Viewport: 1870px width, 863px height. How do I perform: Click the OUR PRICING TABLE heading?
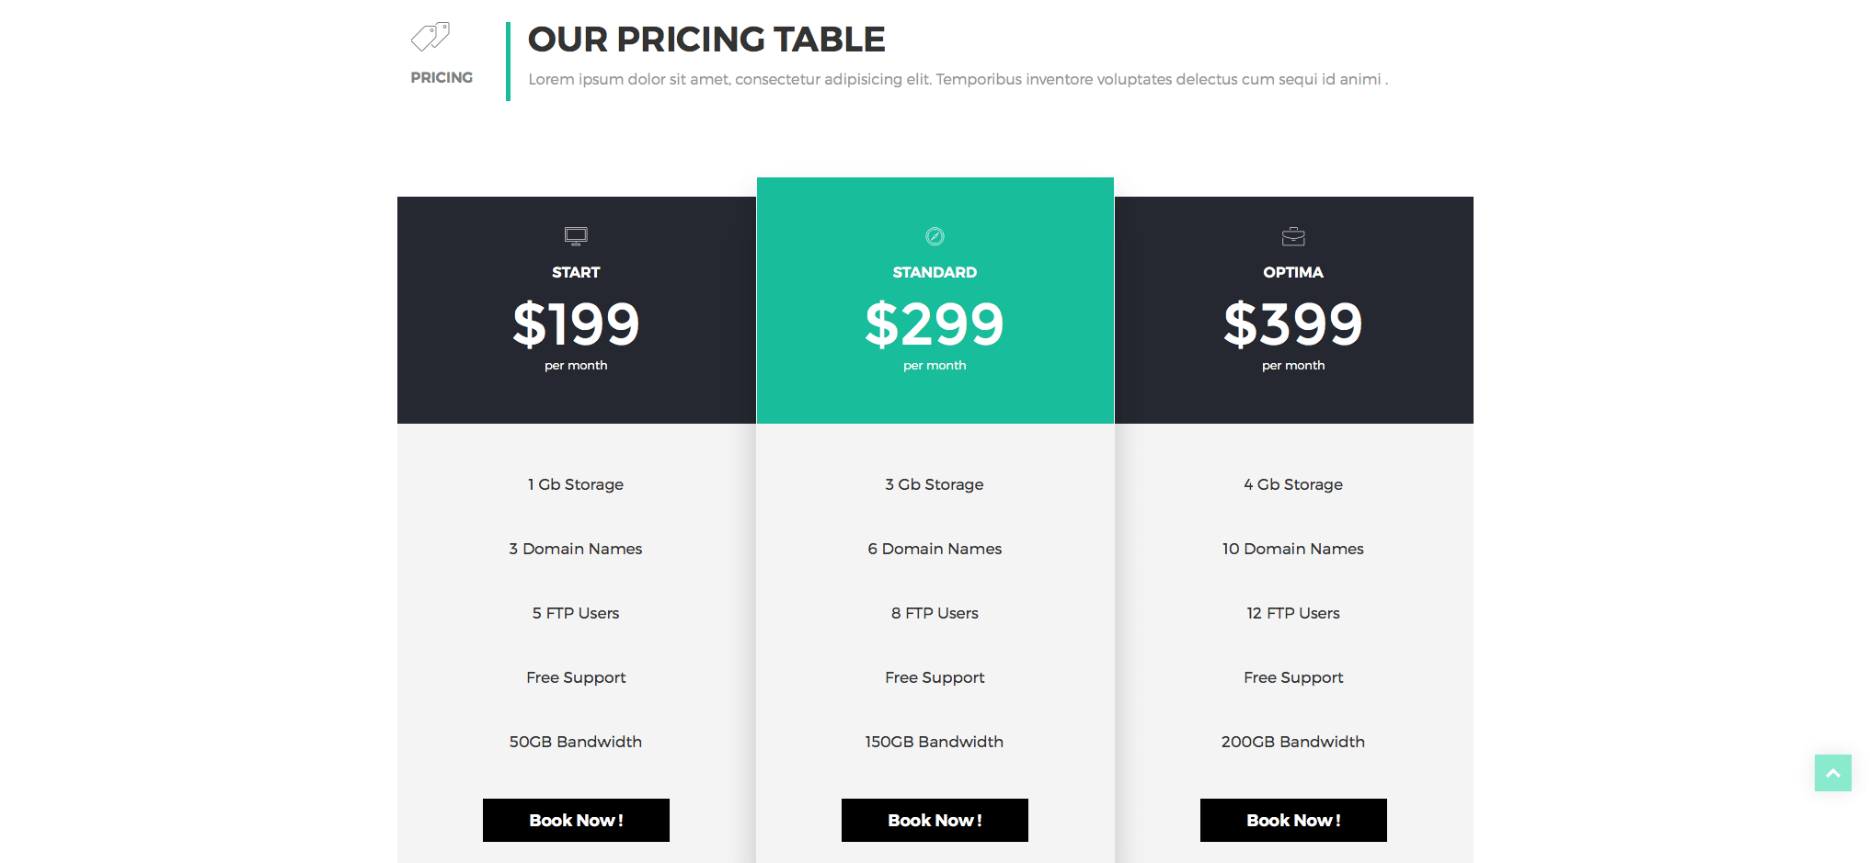point(706,40)
